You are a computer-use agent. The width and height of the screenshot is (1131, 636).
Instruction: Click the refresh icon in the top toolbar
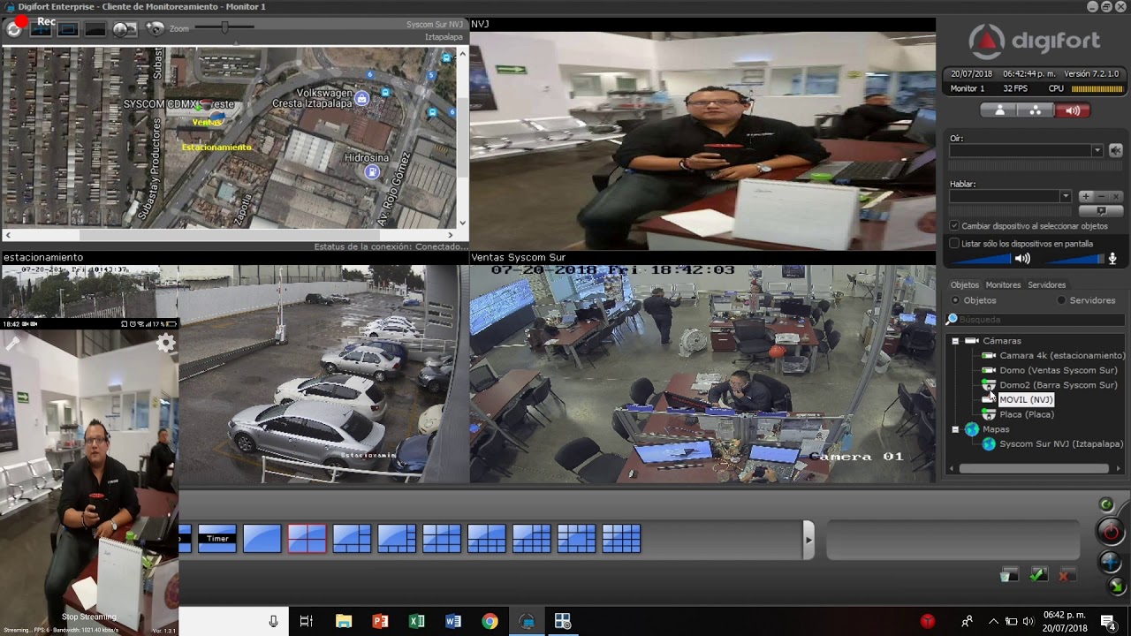pos(14,29)
